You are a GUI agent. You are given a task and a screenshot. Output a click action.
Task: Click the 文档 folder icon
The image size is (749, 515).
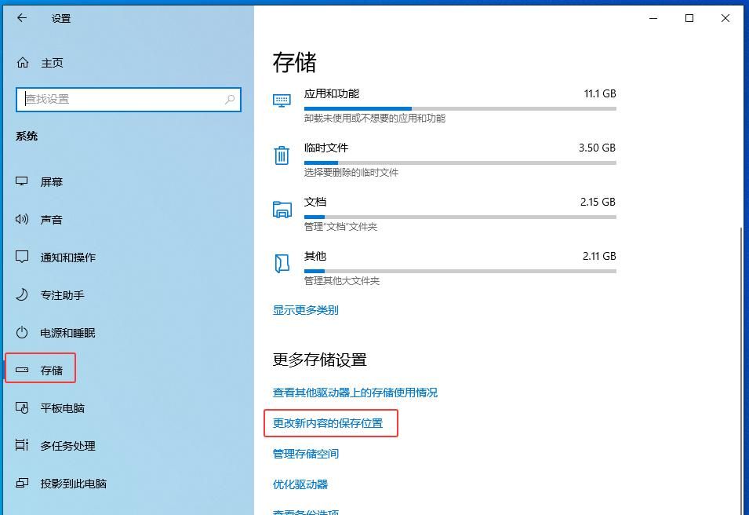[x=282, y=210]
